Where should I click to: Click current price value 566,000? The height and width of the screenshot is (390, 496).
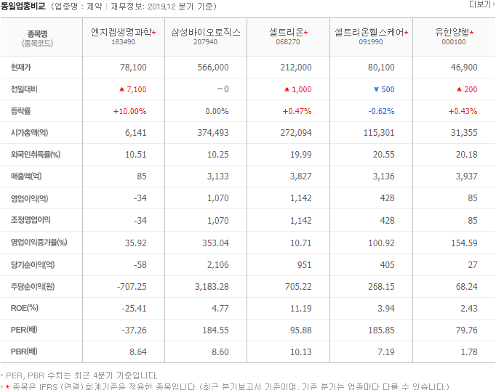[213, 68]
